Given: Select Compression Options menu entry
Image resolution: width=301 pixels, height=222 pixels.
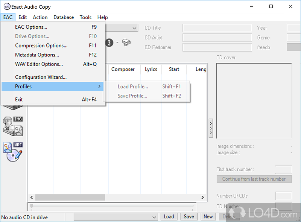Looking at the screenshot, I should pyautogui.click(x=41, y=46).
